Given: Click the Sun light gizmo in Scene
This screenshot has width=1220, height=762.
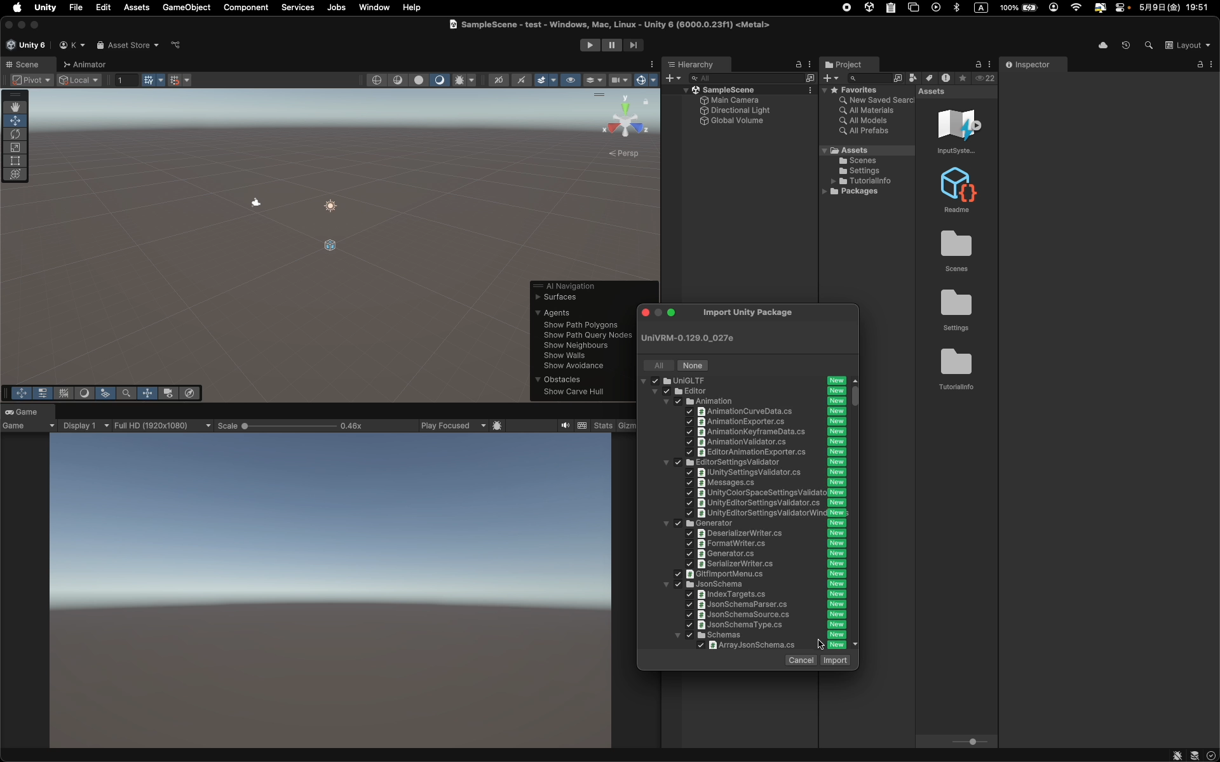Looking at the screenshot, I should [x=330, y=206].
